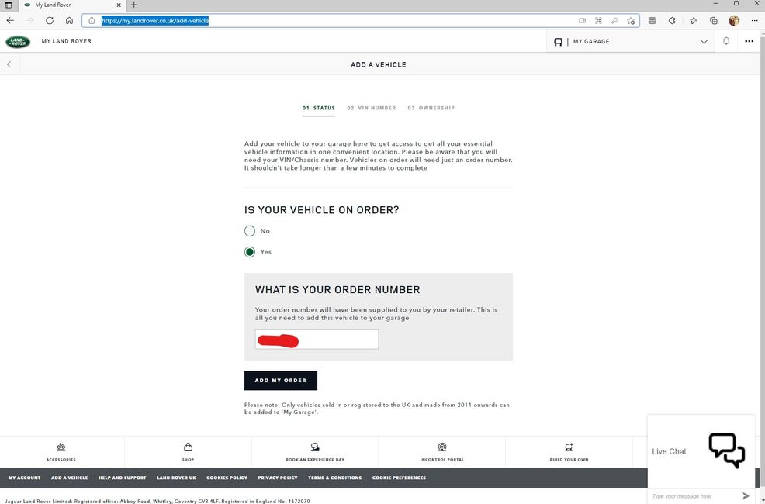Open the Cookies Policy link
The width and height of the screenshot is (765, 504).
pyautogui.click(x=227, y=478)
